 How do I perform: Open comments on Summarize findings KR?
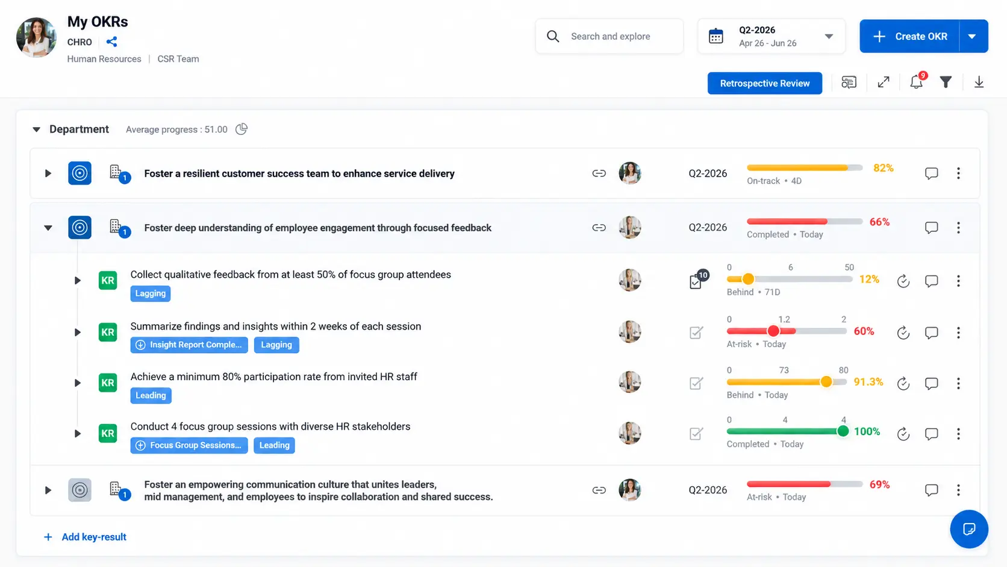pos(931,333)
